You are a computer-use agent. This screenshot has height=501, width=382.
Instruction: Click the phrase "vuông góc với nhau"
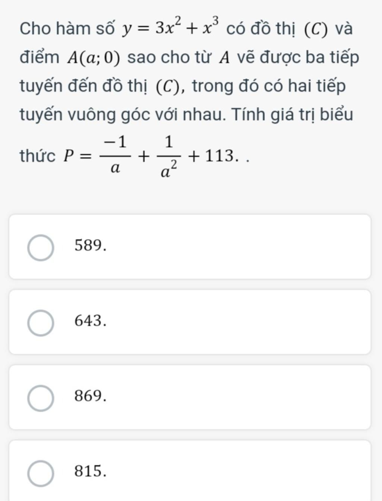pyautogui.click(x=145, y=114)
